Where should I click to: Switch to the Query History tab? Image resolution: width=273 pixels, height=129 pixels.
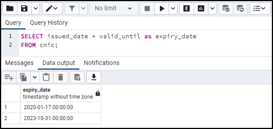(49, 23)
